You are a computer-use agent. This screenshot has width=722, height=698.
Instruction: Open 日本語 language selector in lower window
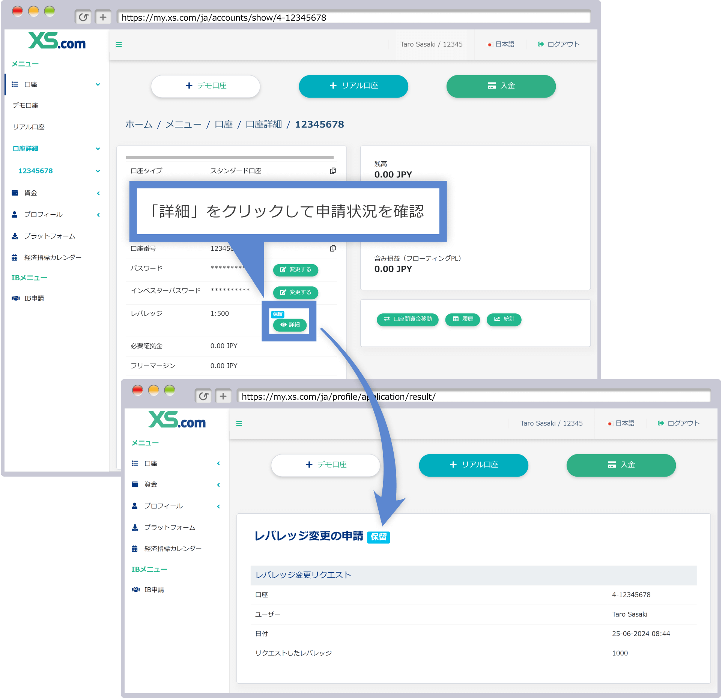click(621, 423)
